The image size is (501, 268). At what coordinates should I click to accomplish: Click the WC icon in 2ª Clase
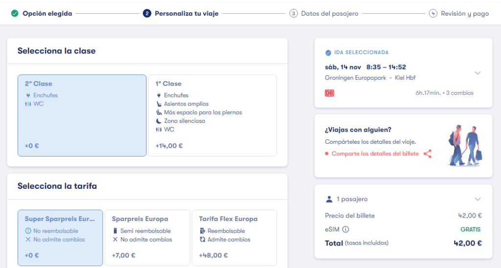[28, 104]
